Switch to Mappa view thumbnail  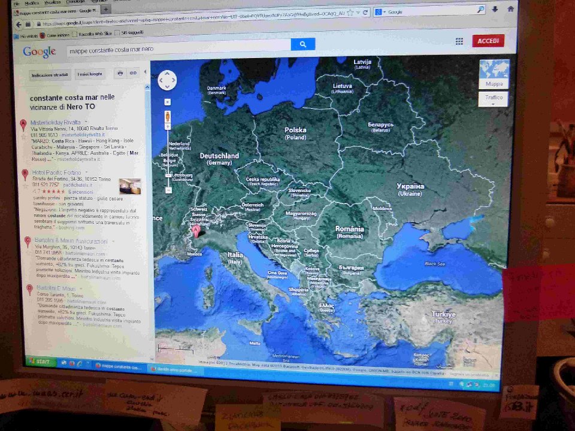494,74
